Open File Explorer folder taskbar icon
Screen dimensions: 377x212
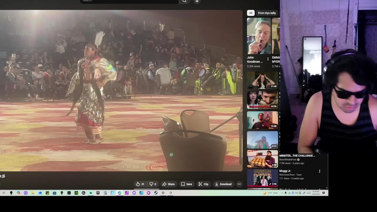(33, 193)
